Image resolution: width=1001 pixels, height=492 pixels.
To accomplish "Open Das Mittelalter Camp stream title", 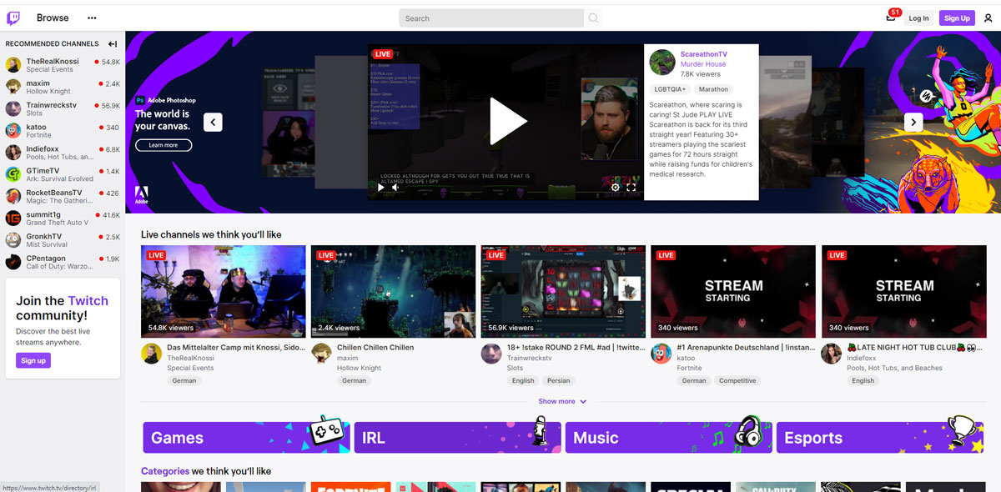I will (x=236, y=348).
